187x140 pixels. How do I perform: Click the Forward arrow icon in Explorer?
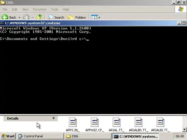(x=26, y=17)
